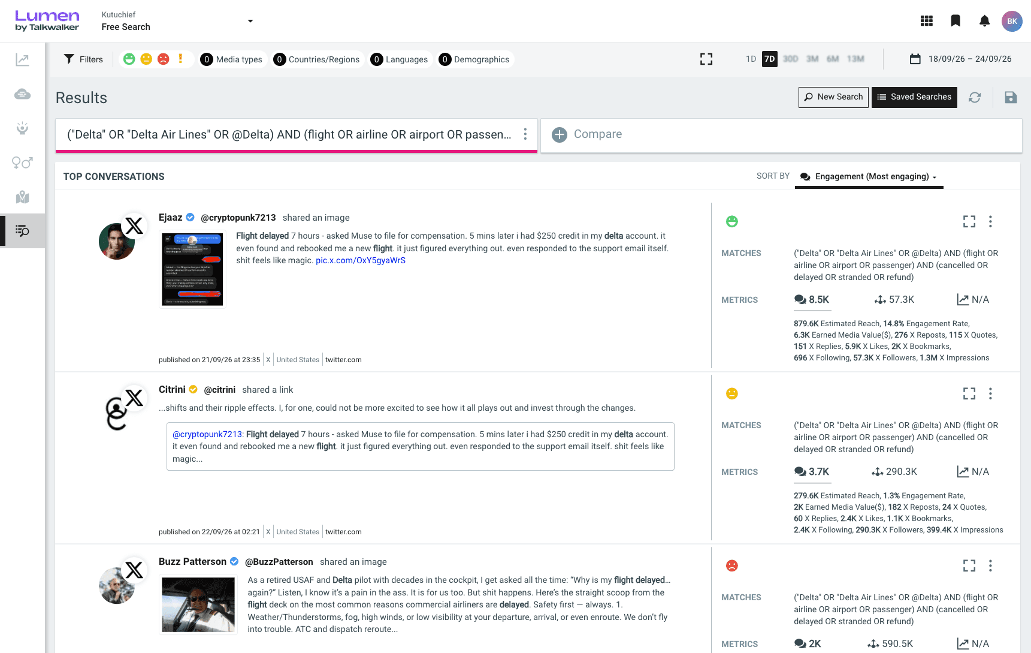Open the @citrini profile handle
Screen dimensions: 1031x653
pos(220,390)
